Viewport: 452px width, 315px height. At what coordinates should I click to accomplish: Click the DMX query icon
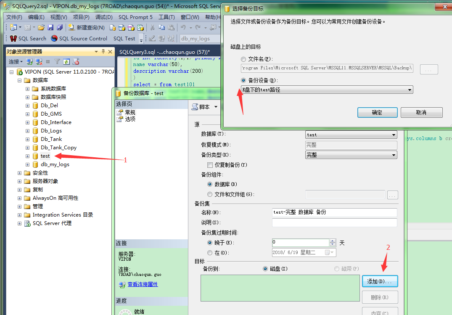(131, 27)
